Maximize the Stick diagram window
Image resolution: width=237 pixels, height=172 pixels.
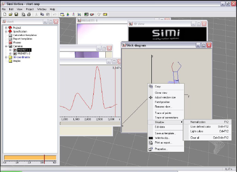(x=203, y=45)
